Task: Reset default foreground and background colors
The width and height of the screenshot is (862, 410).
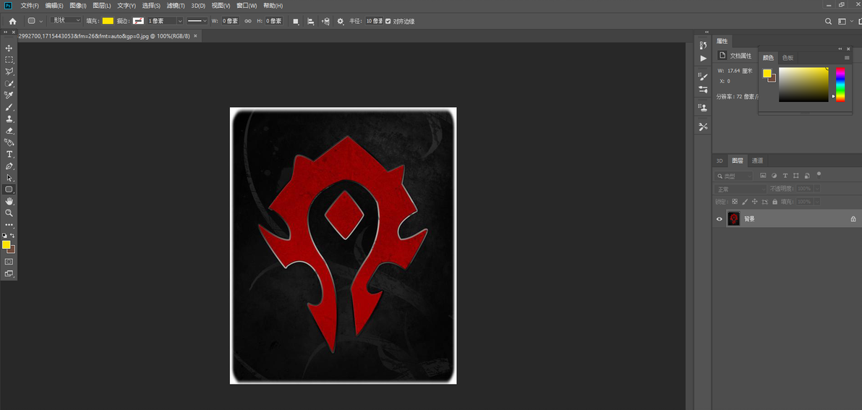Action: pos(5,235)
